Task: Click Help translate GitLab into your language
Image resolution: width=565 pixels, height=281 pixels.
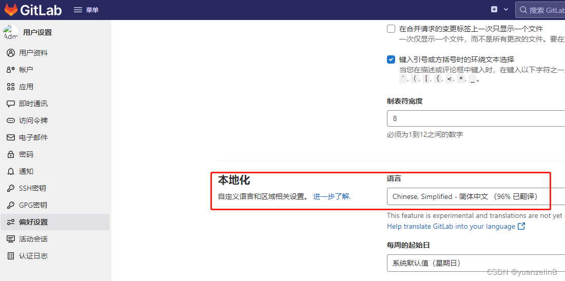Action: pyautogui.click(x=451, y=226)
